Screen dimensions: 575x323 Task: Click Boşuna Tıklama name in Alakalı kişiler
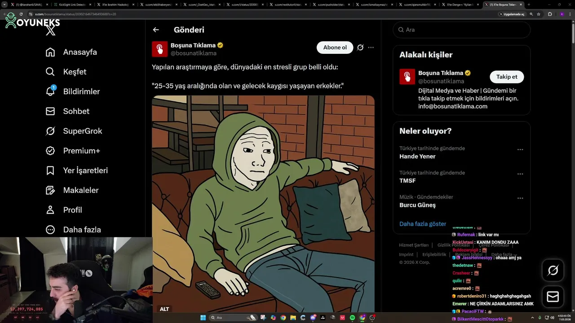point(441,73)
